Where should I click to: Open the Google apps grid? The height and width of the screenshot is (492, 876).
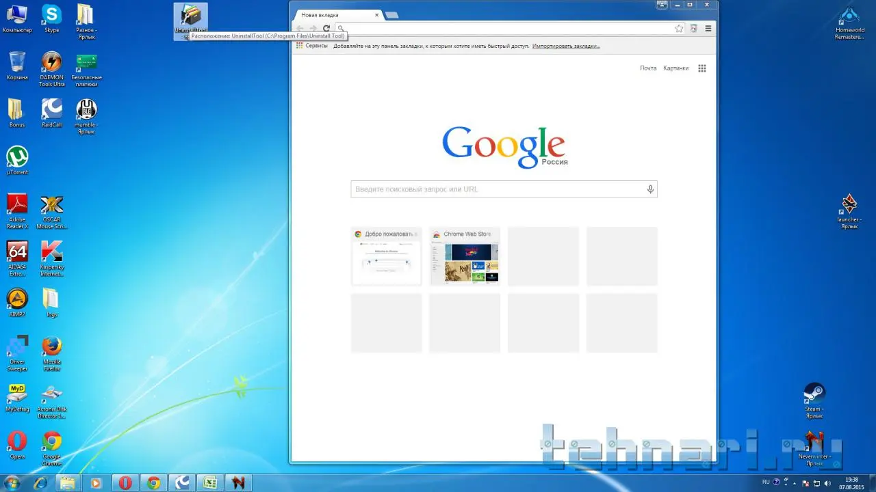coord(702,68)
